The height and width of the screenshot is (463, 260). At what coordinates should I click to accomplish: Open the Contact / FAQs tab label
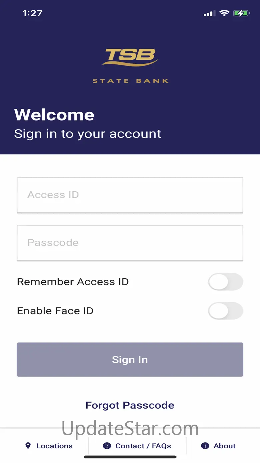[x=143, y=446]
